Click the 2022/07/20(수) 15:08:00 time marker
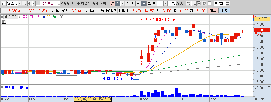This screenshot has height=102, width=271. [93, 99]
